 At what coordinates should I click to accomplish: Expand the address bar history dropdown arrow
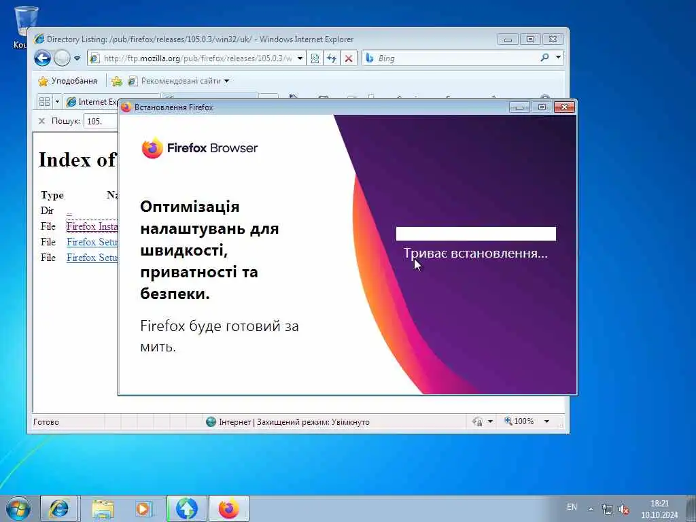point(300,58)
